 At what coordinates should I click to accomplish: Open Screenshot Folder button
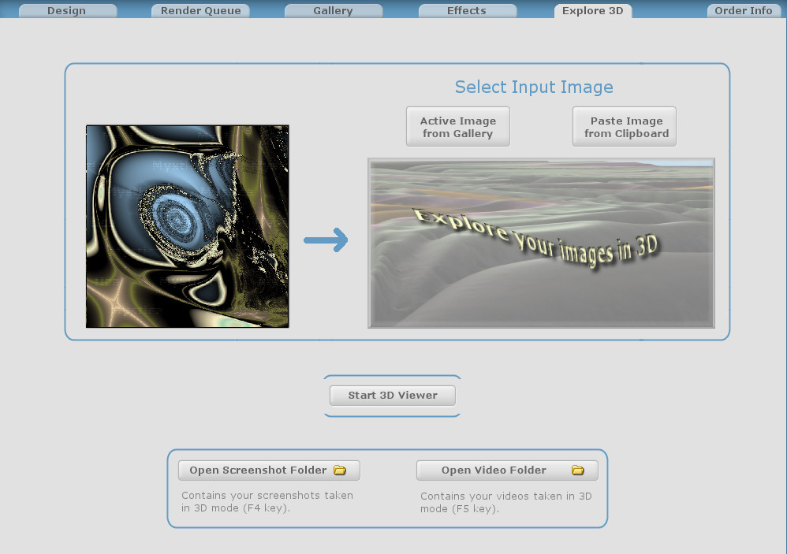[x=269, y=470]
